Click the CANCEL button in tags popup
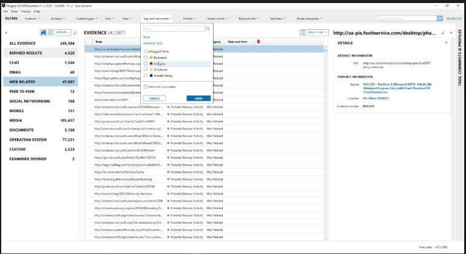 [154, 98]
